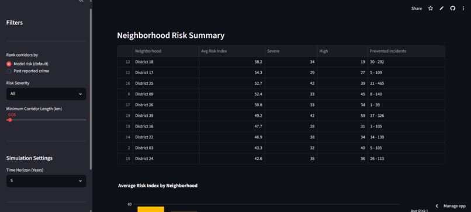Click prevented incidents cell 1 - 39
This screenshot has width=471, height=212.
406,105
